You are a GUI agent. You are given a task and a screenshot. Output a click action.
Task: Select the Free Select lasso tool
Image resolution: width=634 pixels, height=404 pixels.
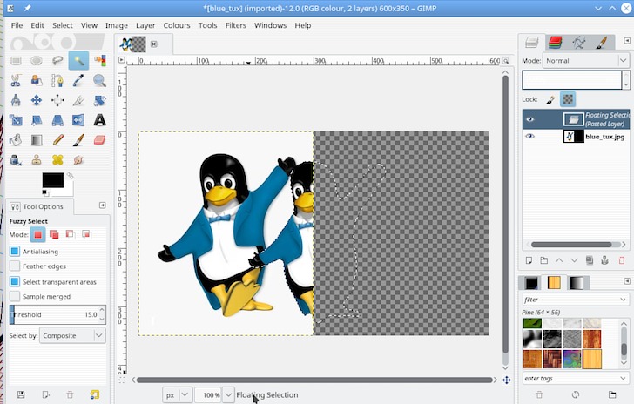click(x=57, y=60)
